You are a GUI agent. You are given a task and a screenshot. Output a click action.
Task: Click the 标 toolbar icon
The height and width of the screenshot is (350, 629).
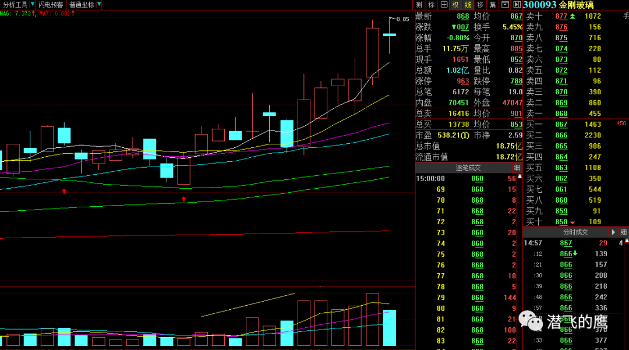pos(432,5)
